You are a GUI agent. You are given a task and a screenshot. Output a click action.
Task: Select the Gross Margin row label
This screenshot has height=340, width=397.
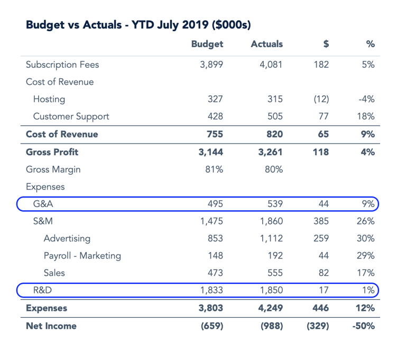coord(53,169)
